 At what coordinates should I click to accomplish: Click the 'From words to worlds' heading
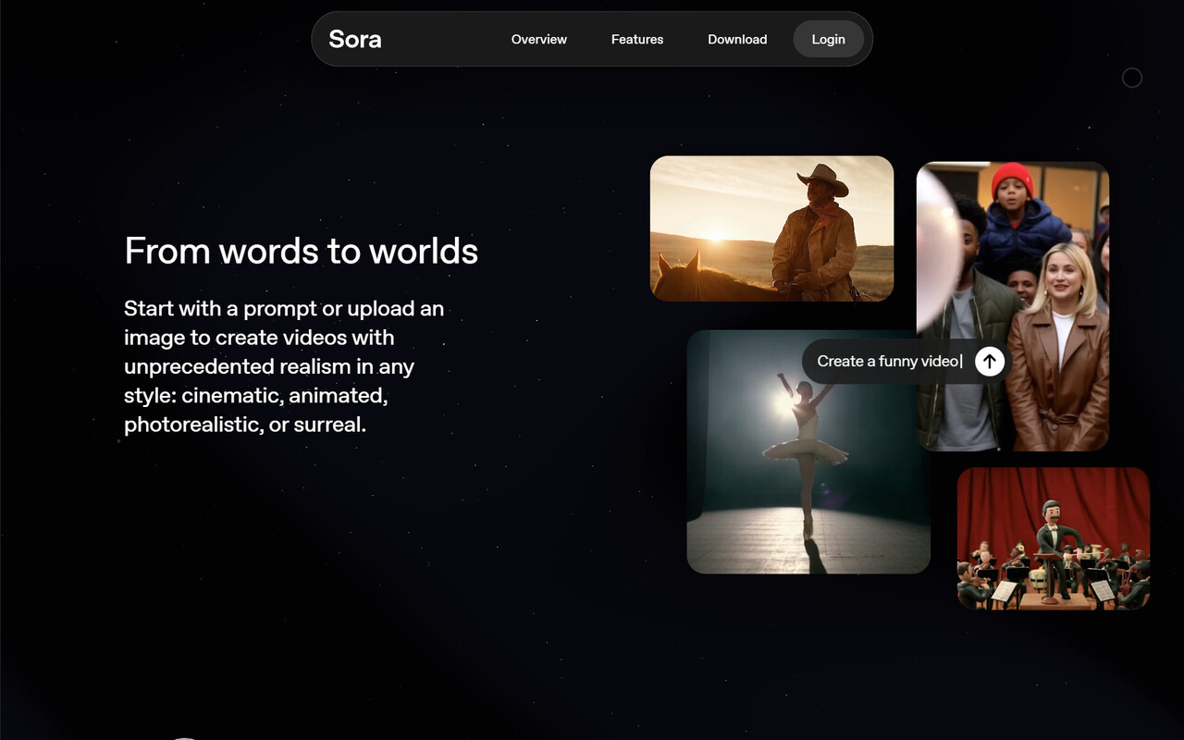pyautogui.click(x=301, y=252)
